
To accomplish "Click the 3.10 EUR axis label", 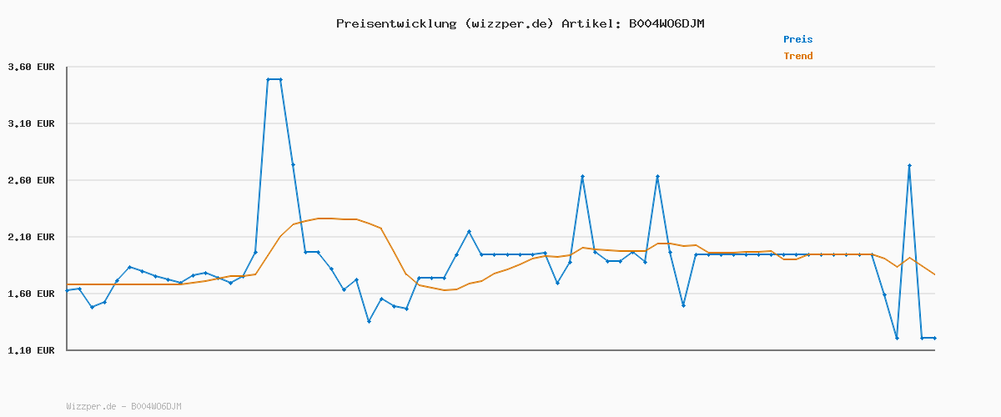I will (x=32, y=123).
